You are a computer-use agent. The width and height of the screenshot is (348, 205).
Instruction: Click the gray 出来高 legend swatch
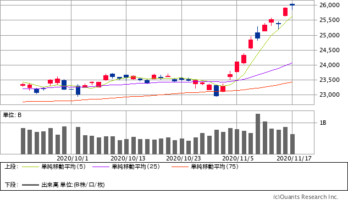(30, 185)
